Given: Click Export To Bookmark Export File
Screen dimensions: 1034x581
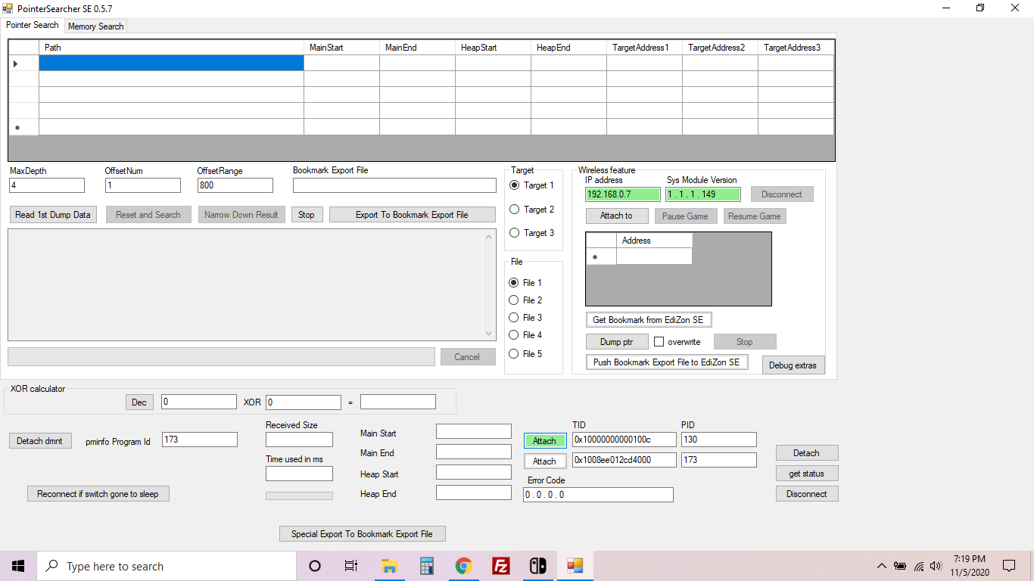Looking at the screenshot, I should (x=412, y=215).
